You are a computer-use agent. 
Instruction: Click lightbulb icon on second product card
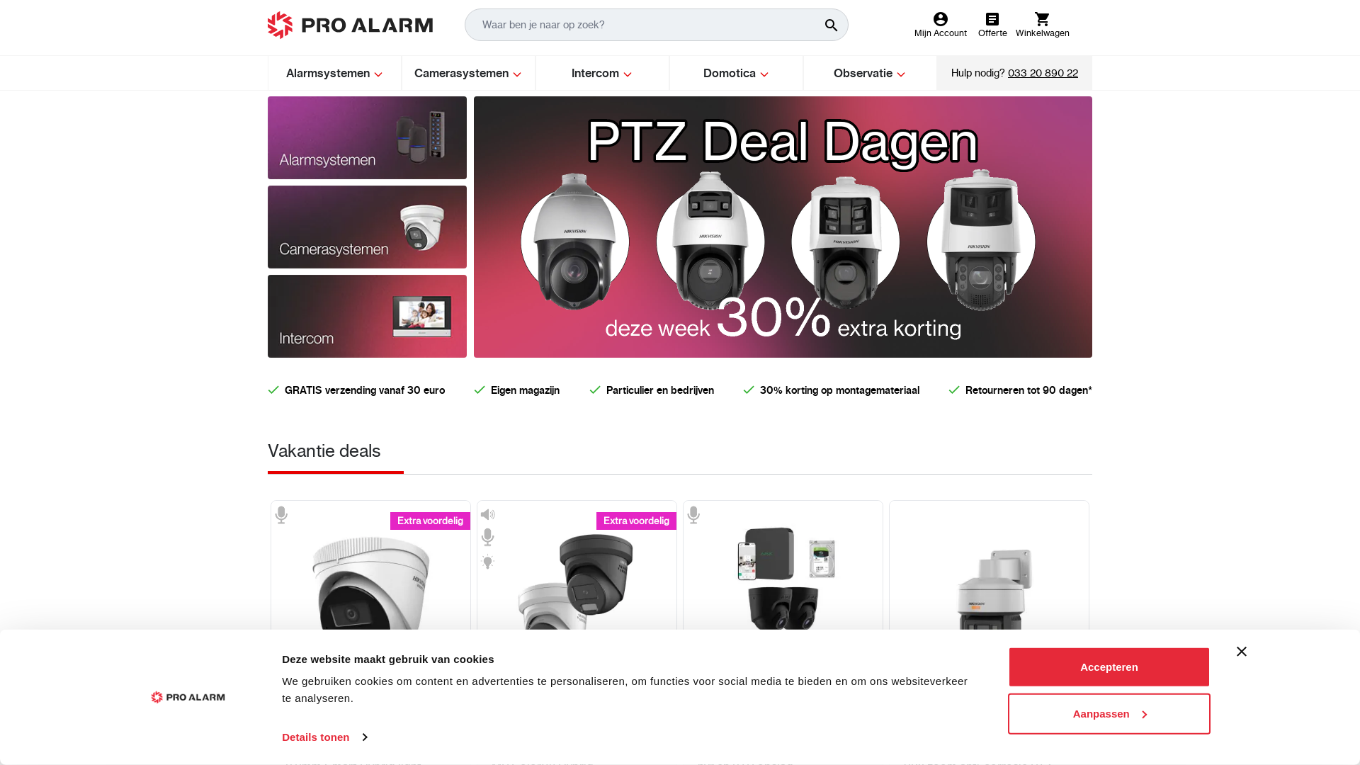click(x=487, y=562)
